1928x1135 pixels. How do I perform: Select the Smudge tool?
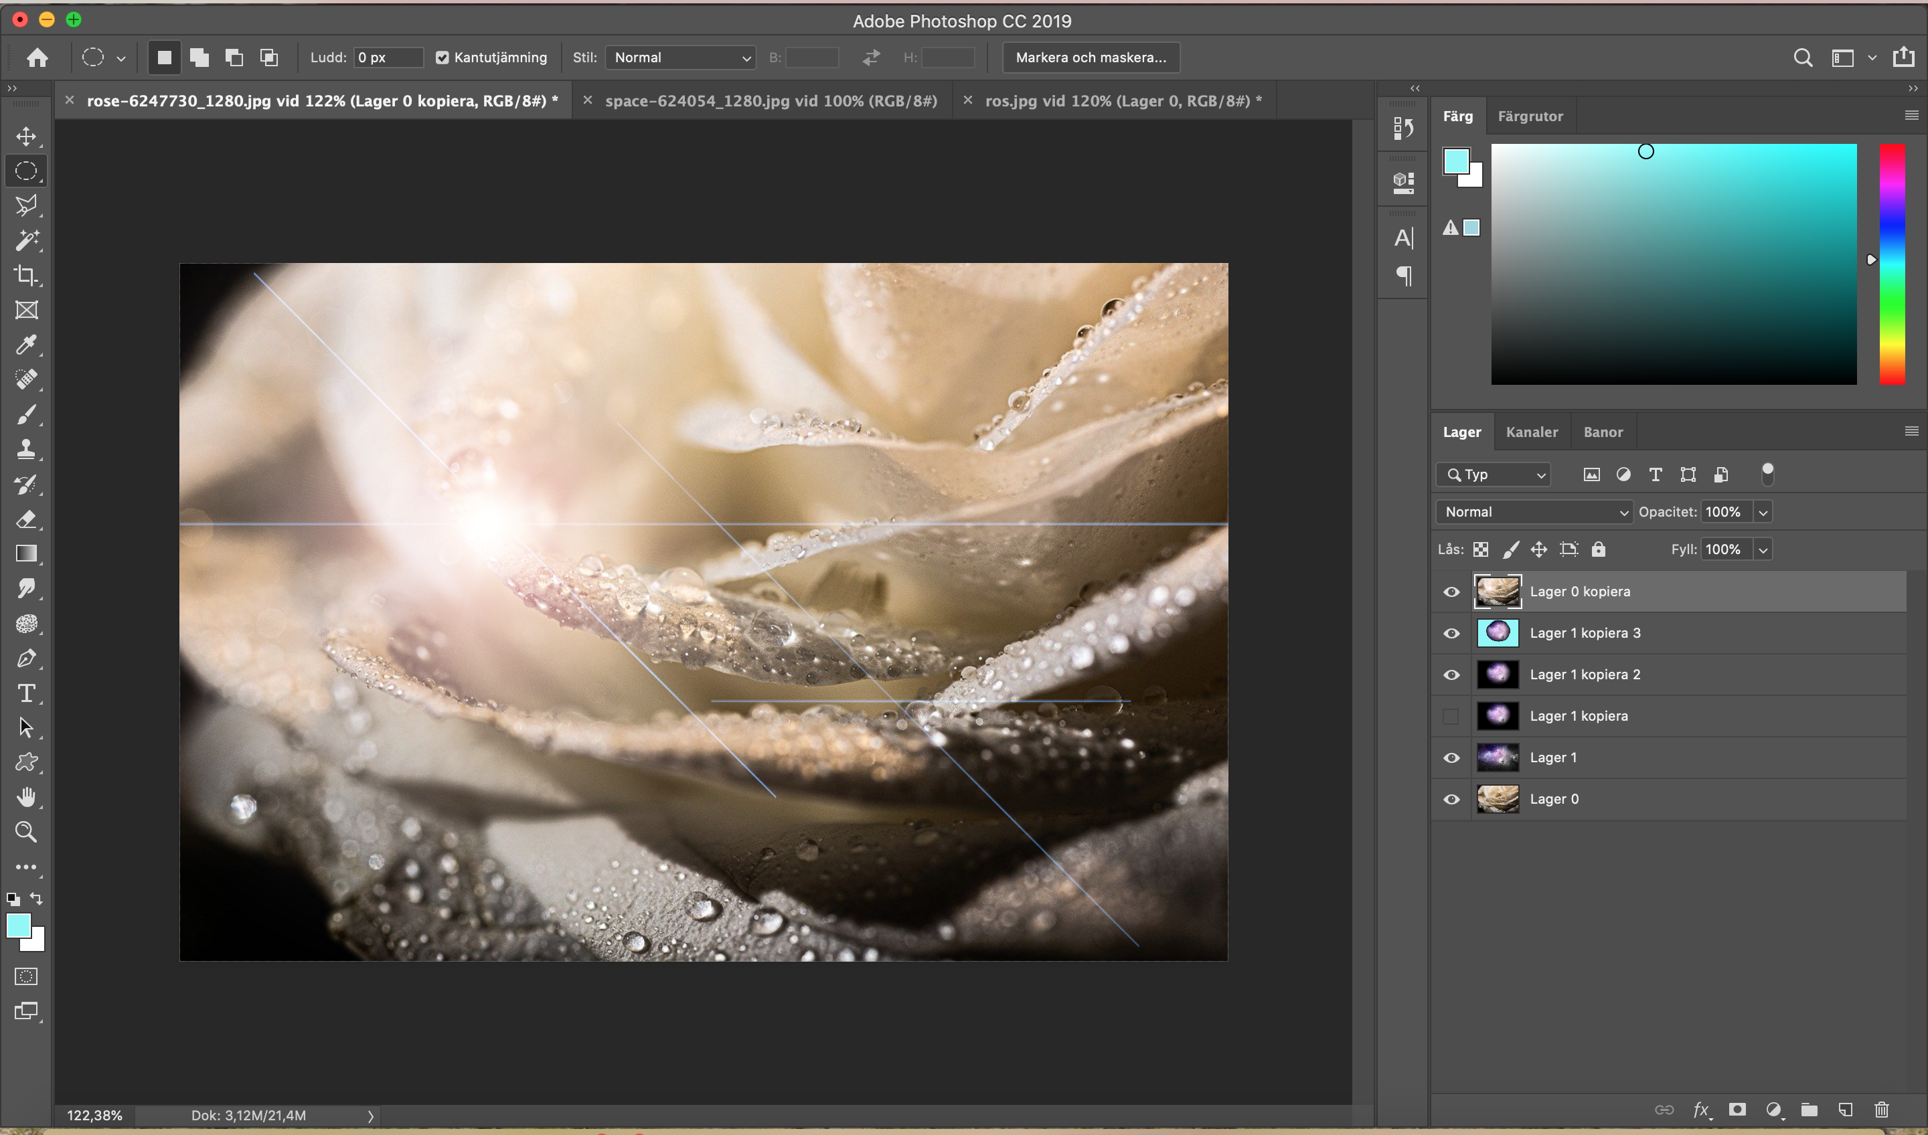[x=26, y=588]
